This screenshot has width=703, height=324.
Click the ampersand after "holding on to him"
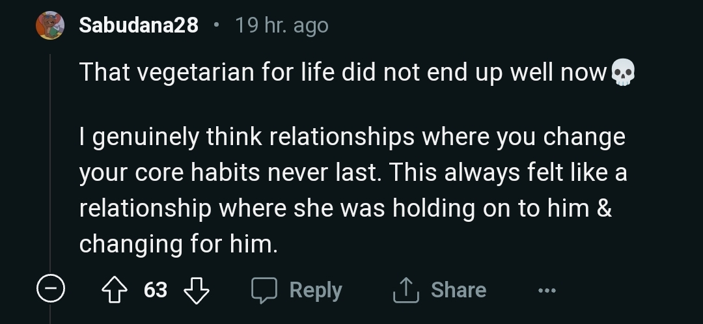[604, 209]
